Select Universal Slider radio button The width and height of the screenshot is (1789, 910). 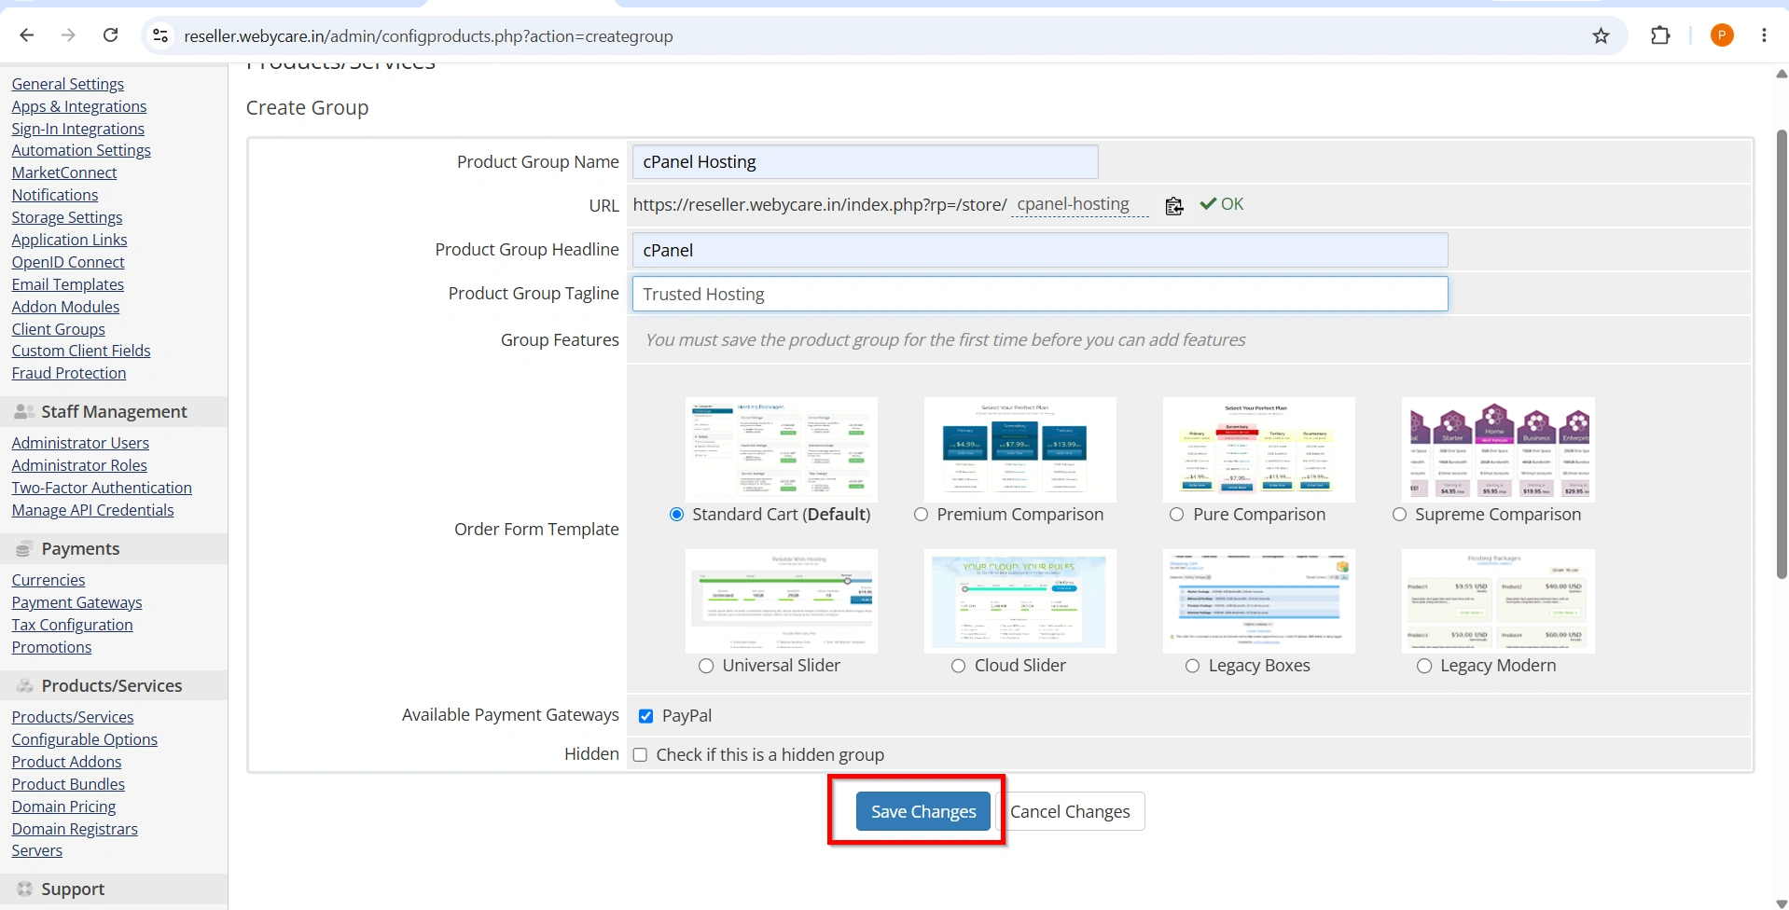pos(706,666)
